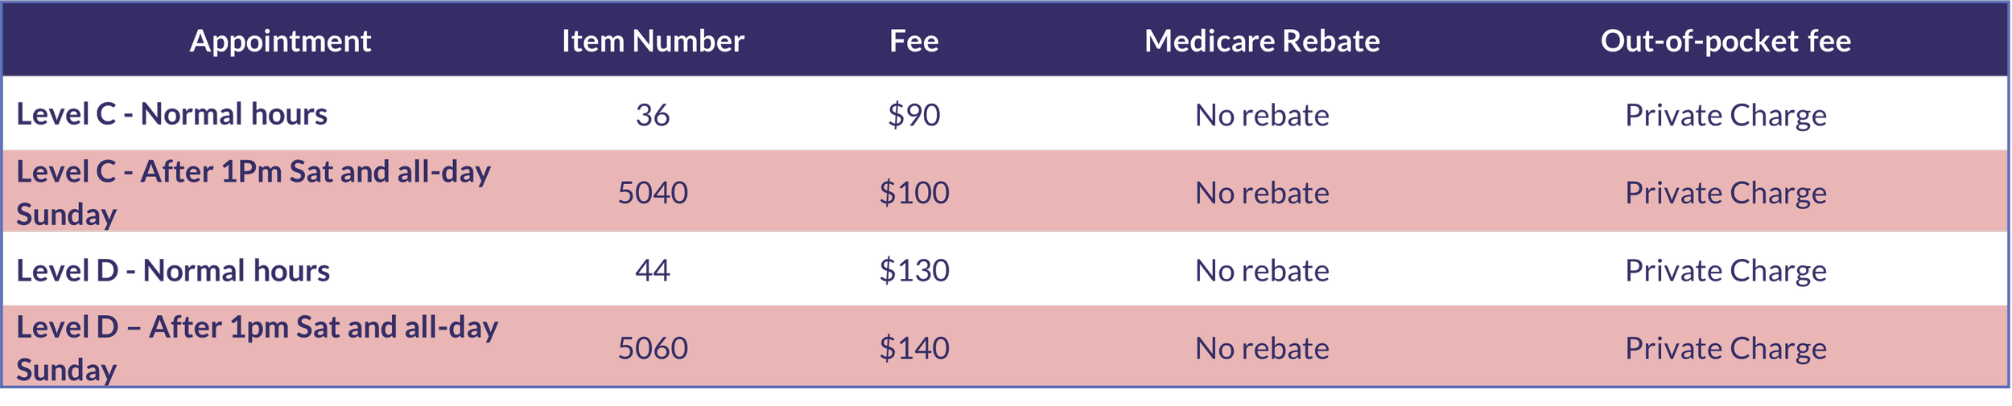Click the Fee column header

(913, 41)
